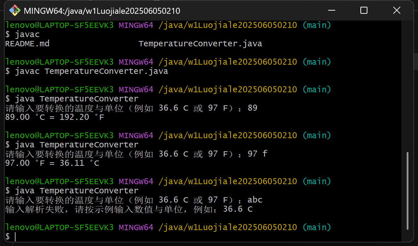Click TemperatureConverter.java in the file listing
The width and height of the screenshot is (418, 246).
(x=200, y=44)
